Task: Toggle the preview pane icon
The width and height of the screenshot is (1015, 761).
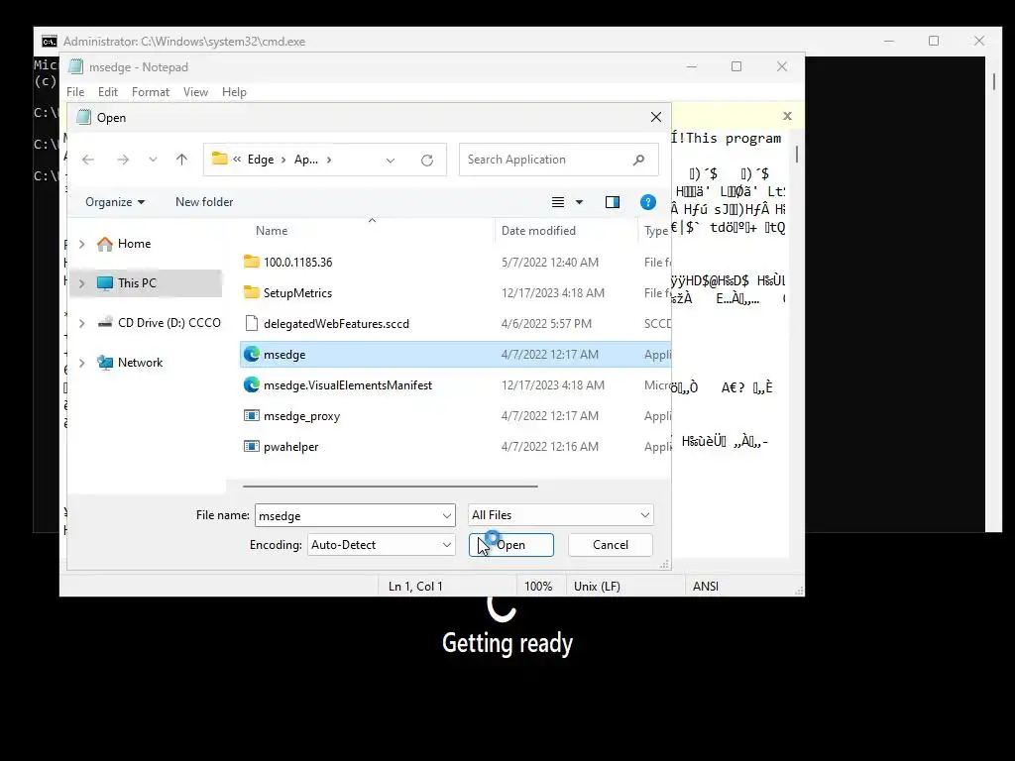Action: (x=613, y=202)
